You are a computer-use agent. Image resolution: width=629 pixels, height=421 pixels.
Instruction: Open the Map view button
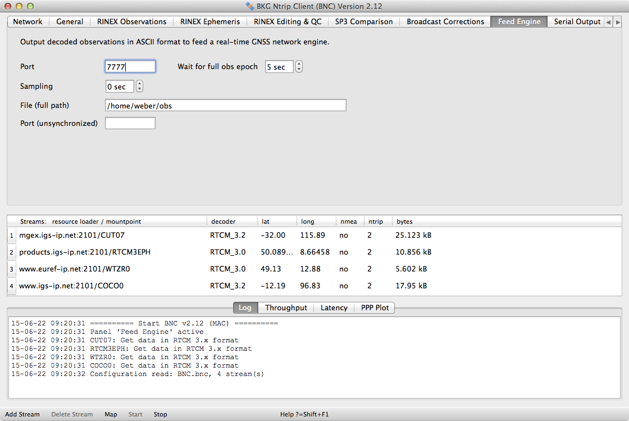coord(111,414)
